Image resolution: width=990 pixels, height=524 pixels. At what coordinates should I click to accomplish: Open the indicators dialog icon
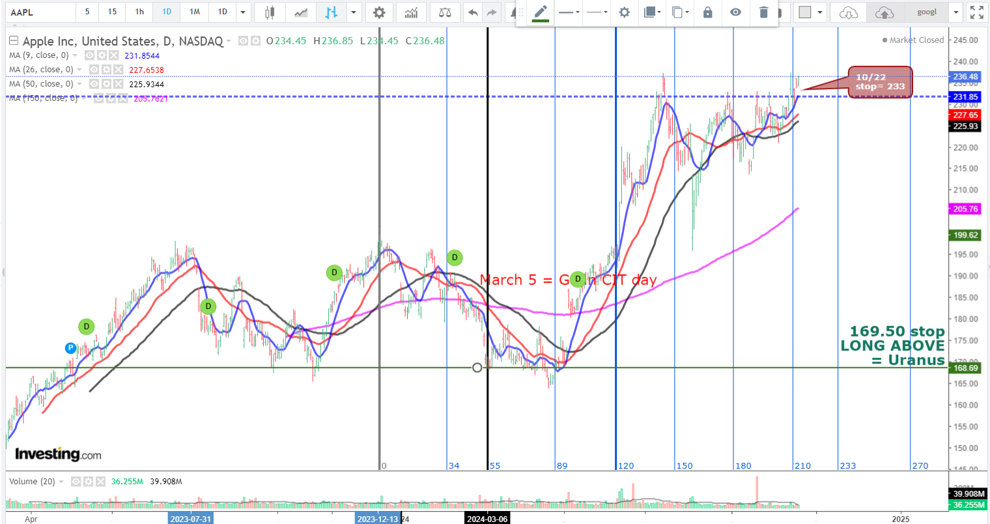pos(412,12)
